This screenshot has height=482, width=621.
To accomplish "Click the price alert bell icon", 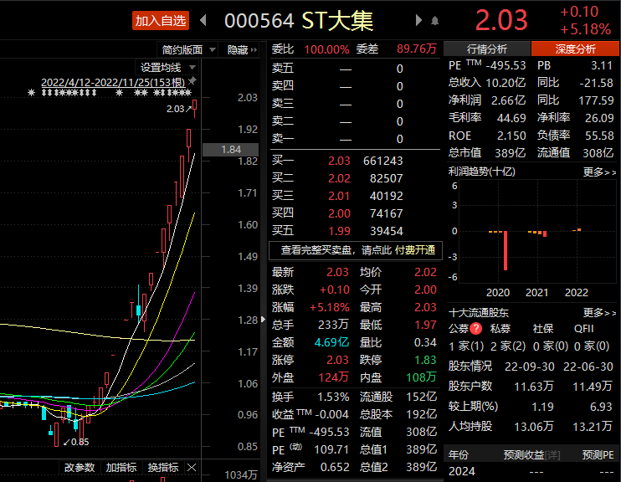I will coord(435,21).
